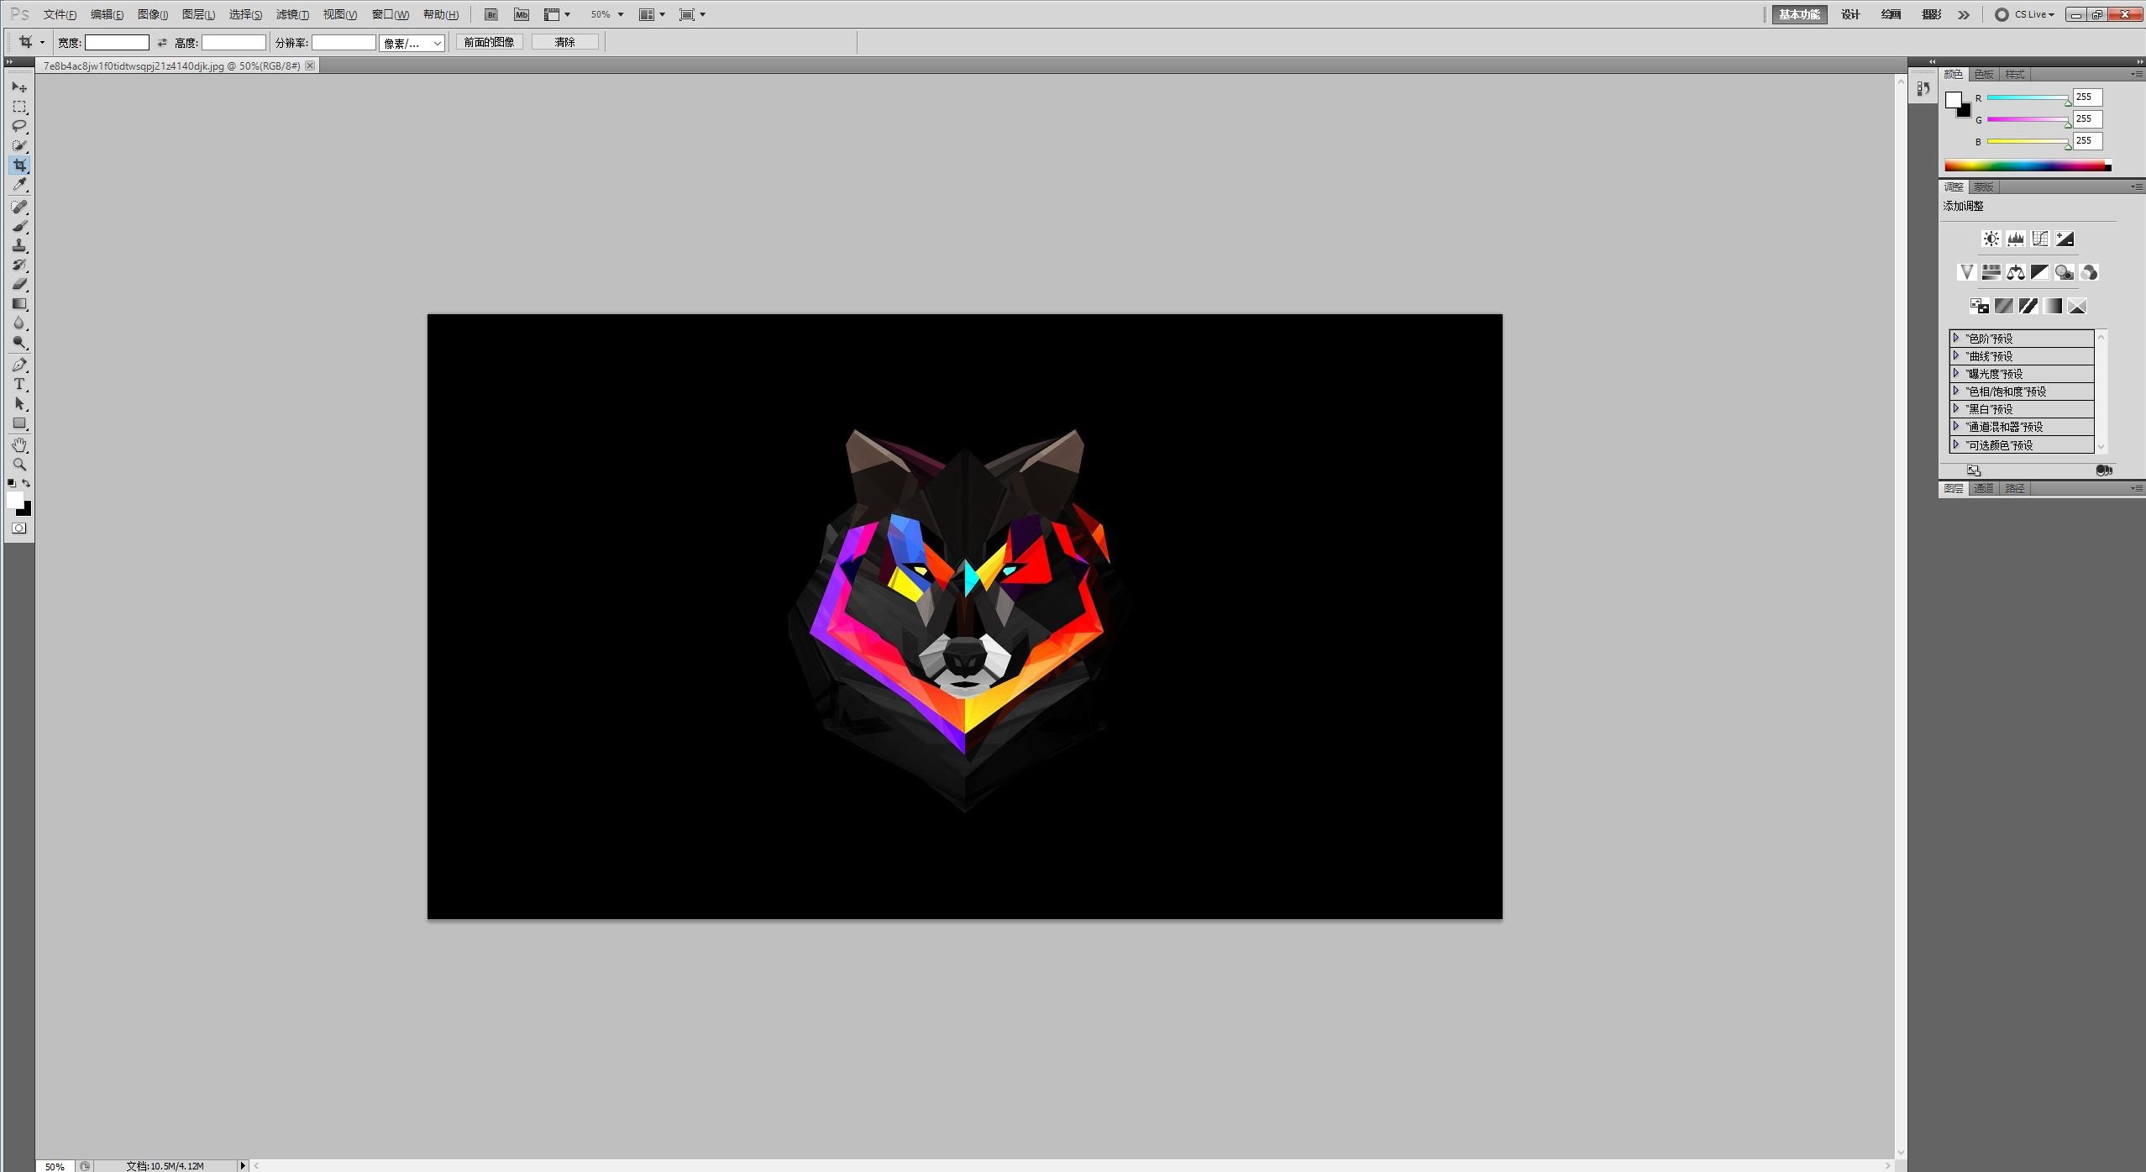Open the 50% zoom level dropdown
The width and height of the screenshot is (2146, 1172).
pos(620,14)
